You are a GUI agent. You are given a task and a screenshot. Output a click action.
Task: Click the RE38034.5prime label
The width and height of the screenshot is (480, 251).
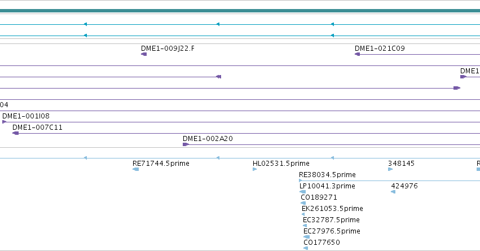tap(327, 175)
